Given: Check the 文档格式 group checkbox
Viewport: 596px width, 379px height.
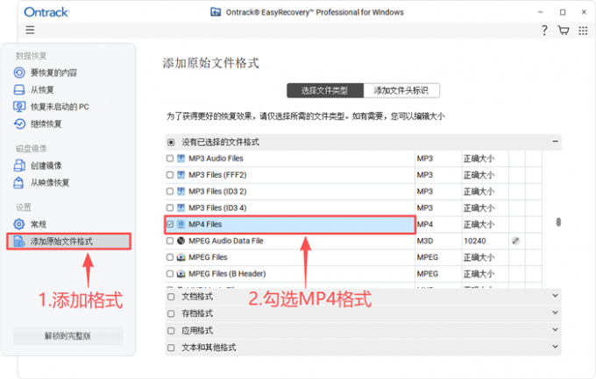Looking at the screenshot, I should pos(171,297).
